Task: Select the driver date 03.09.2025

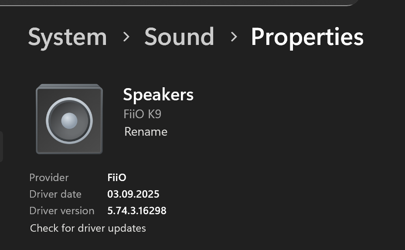Action: tap(133, 194)
